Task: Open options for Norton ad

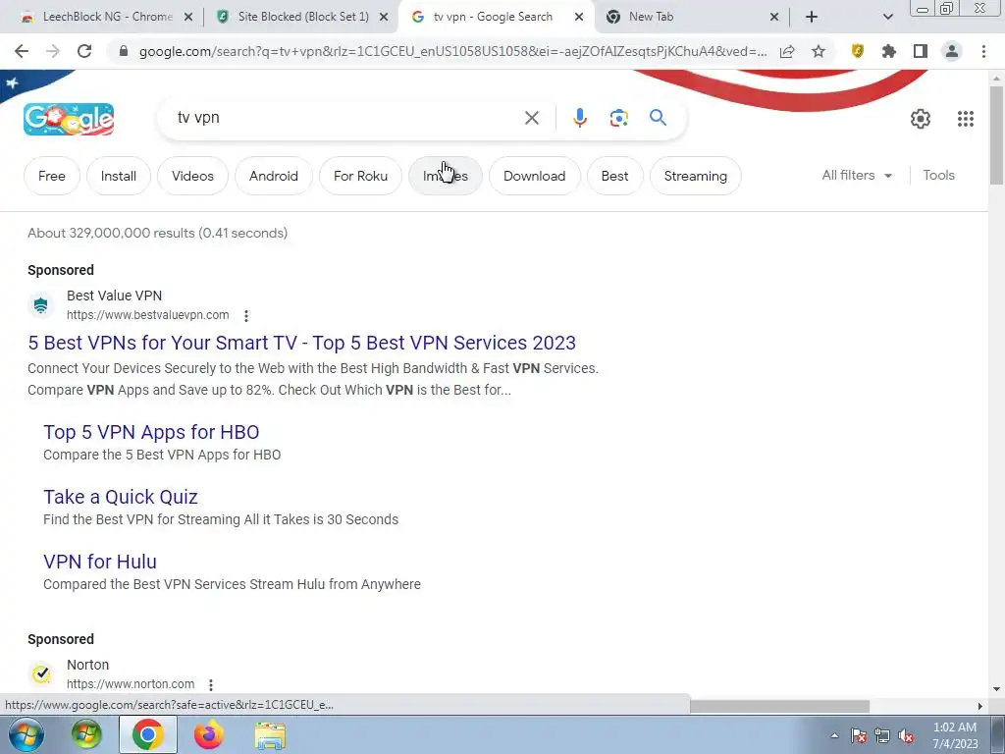Action: click(x=211, y=684)
